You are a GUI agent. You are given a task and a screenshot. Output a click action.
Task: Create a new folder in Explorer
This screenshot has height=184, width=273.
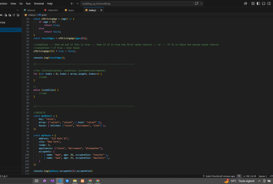pyautogui.click(x=10, y=15)
